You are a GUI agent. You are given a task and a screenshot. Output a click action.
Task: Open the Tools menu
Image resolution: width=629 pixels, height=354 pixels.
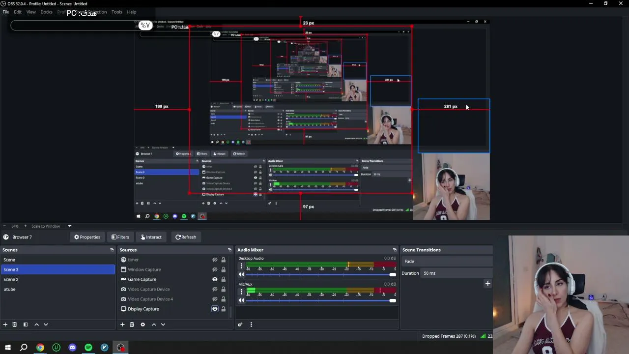click(x=116, y=12)
